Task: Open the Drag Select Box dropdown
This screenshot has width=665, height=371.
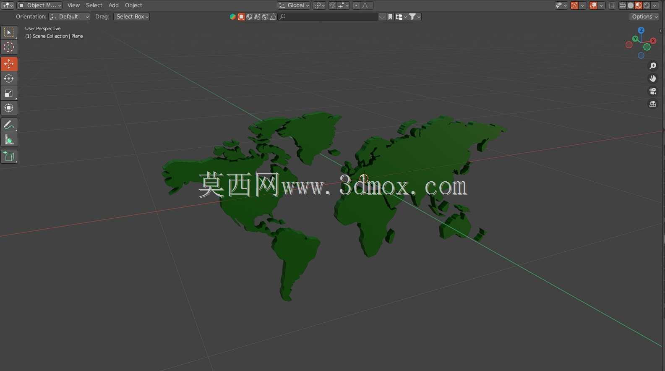Action: click(x=132, y=17)
